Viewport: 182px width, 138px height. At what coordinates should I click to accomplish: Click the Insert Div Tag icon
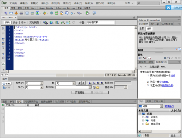click(x=32, y=13)
